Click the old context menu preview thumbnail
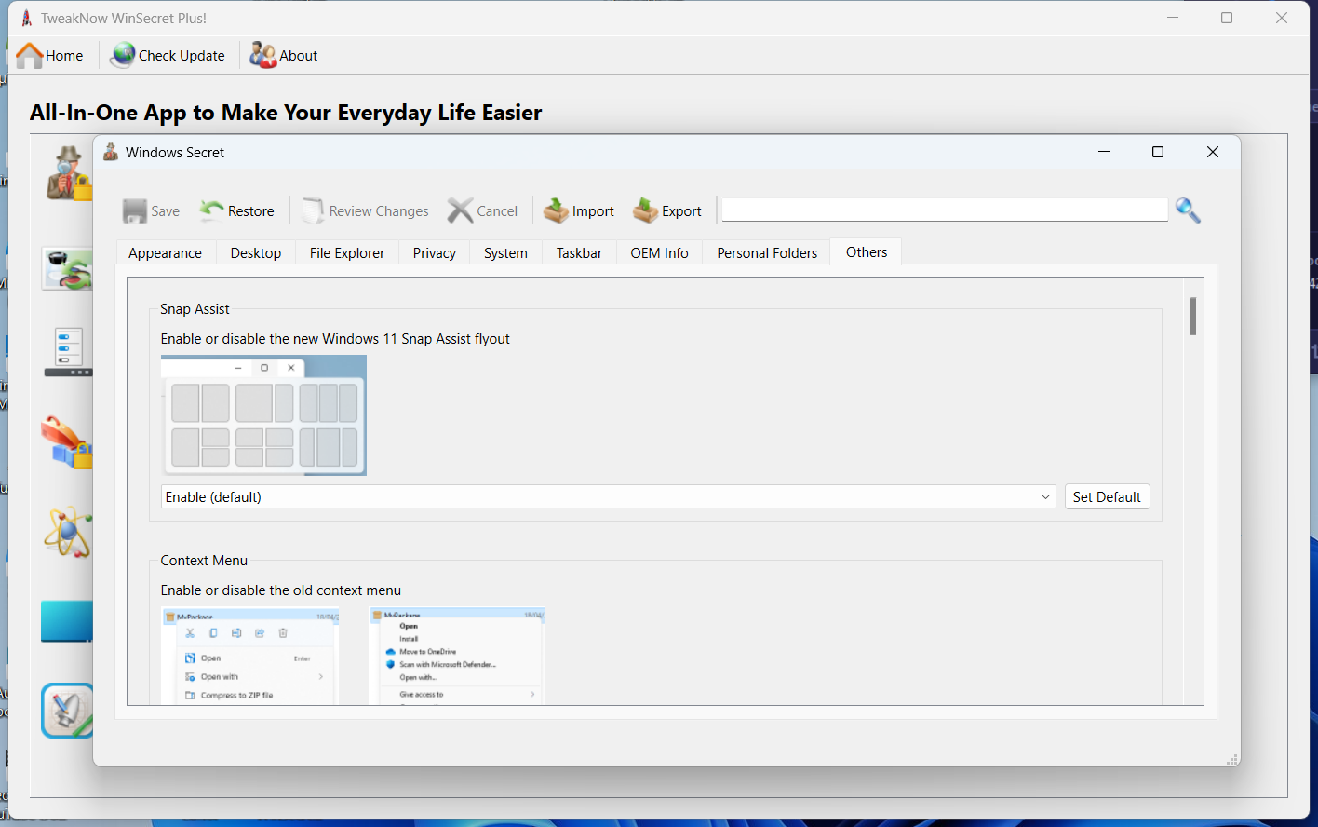 pyautogui.click(x=456, y=656)
